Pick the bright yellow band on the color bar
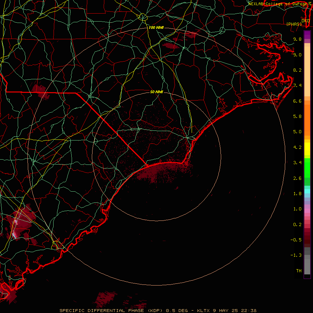Image resolution: width=313 pixels, height=313 pixels. pos(307,149)
